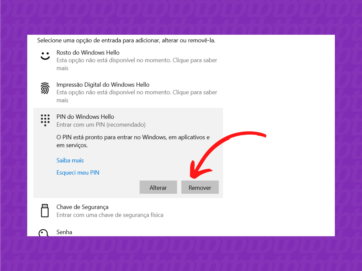Click the Windows Hello fingerprint icon
The image size is (362, 271).
point(45,88)
